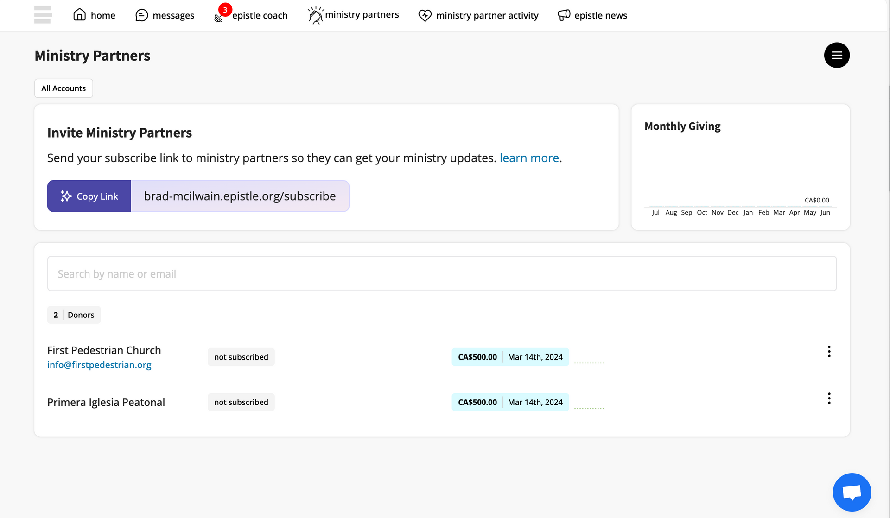Image resolution: width=890 pixels, height=518 pixels.
Task: Click the CA$0.00 chart value
Action: coord(817,200)
